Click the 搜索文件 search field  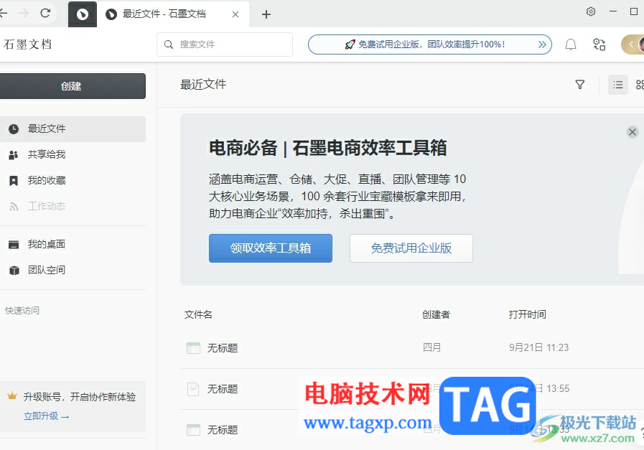pos(225,44)
